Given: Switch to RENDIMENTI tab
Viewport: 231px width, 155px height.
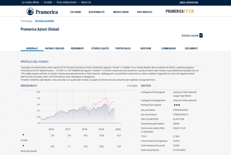Looking at the screenshot, I should pos(77,49).
